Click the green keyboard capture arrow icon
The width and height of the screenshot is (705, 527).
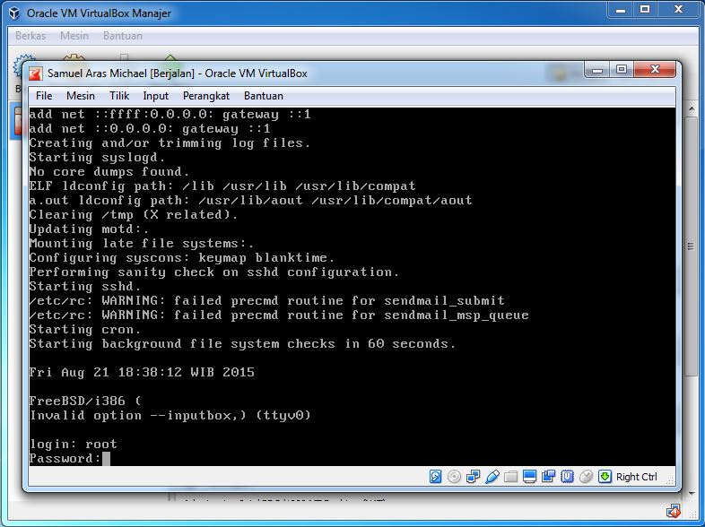605,477
